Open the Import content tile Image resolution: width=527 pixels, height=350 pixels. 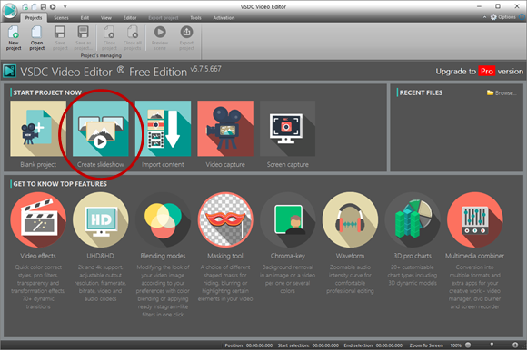click(163, 129)
